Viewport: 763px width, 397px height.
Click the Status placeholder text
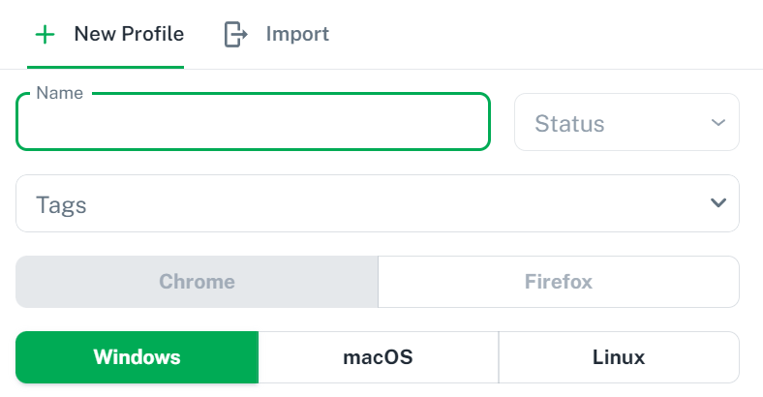pos(569,123)
